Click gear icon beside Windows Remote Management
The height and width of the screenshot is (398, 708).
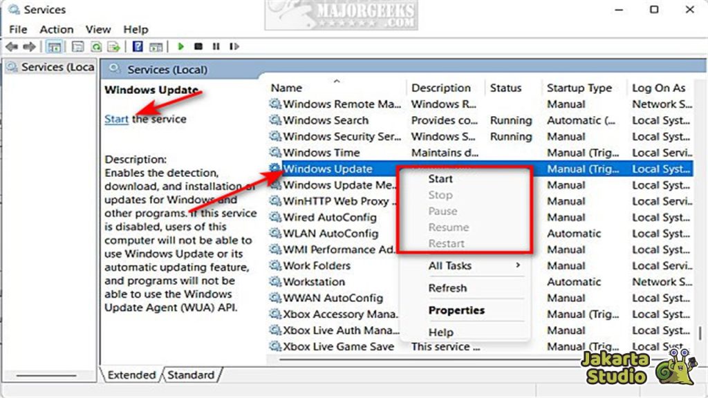coord(275,104)
